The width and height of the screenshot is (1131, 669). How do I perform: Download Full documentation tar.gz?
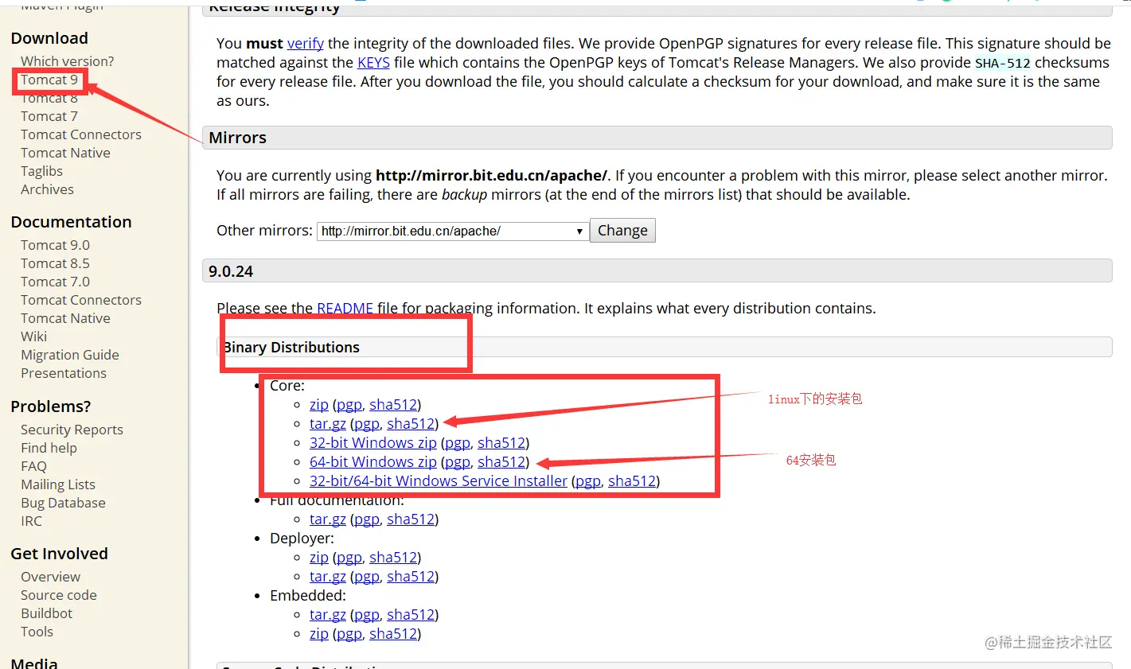pos(328,519)
